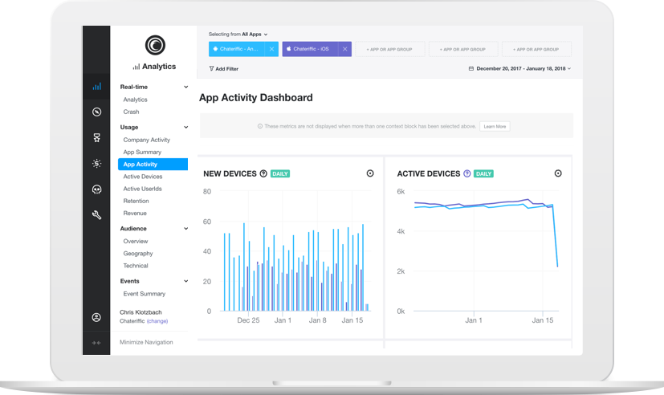
Task: Click Add Filter
Action: coord(223,69)
